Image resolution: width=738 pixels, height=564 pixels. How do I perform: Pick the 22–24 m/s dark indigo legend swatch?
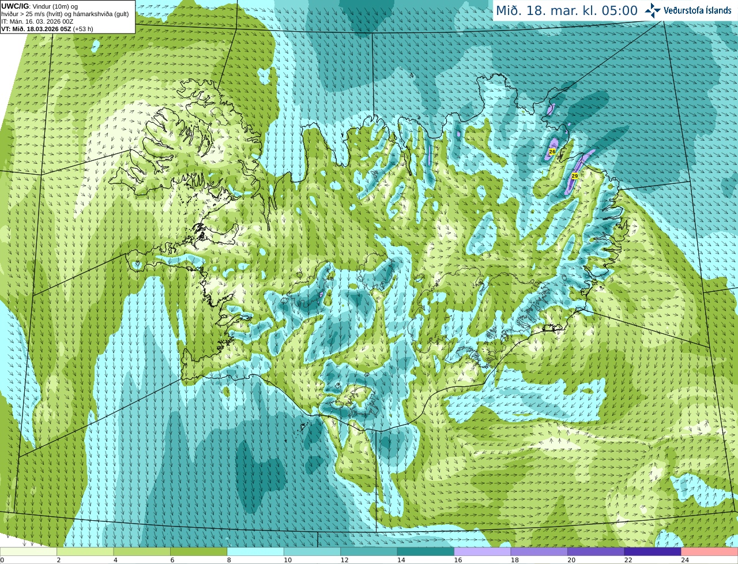pos(653,551)
